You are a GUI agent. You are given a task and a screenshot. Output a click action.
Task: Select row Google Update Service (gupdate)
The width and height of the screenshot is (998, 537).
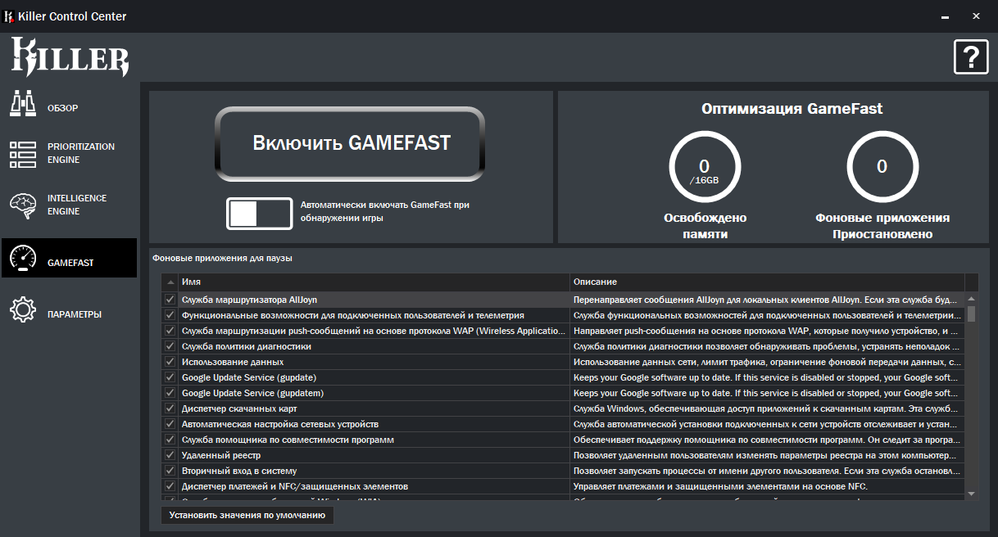click(564, 377)
